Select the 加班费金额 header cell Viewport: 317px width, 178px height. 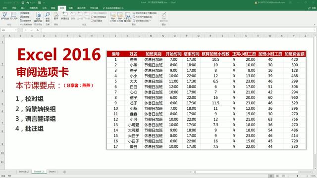294,54
